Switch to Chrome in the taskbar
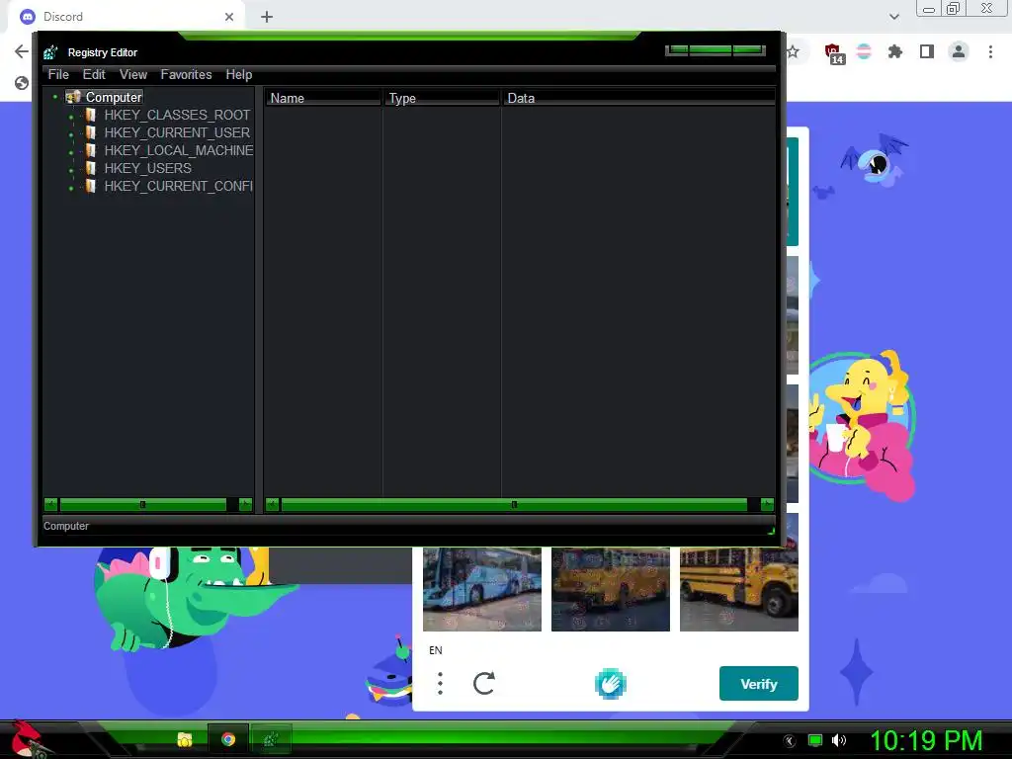Screen dimensions: 1012x759 click(x=228, y=739)
